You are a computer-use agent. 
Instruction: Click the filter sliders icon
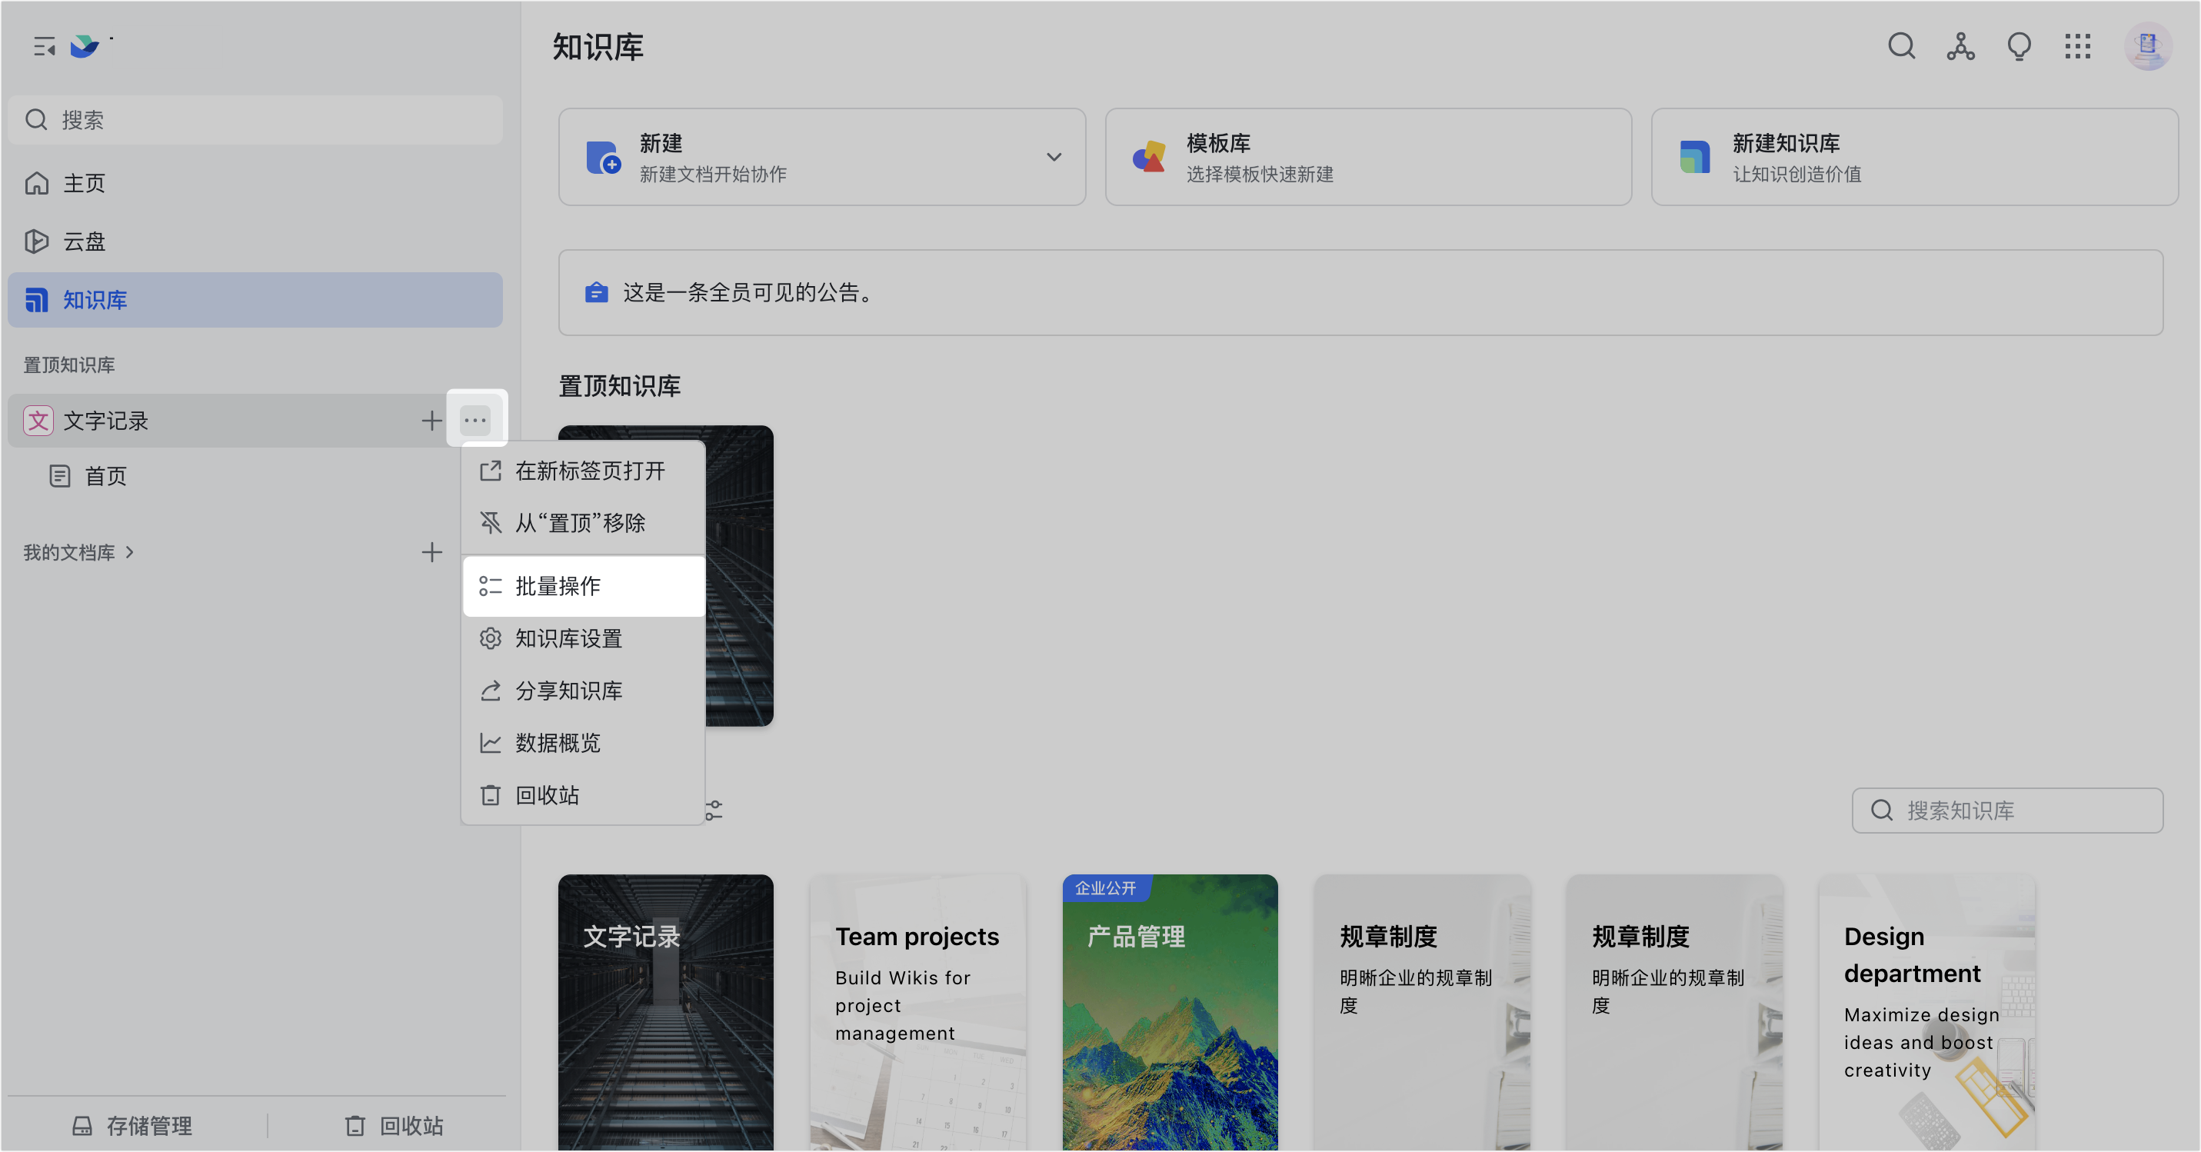coord(714,810)
